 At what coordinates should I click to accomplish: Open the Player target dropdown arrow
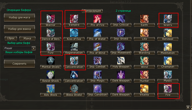pos(34,48)
